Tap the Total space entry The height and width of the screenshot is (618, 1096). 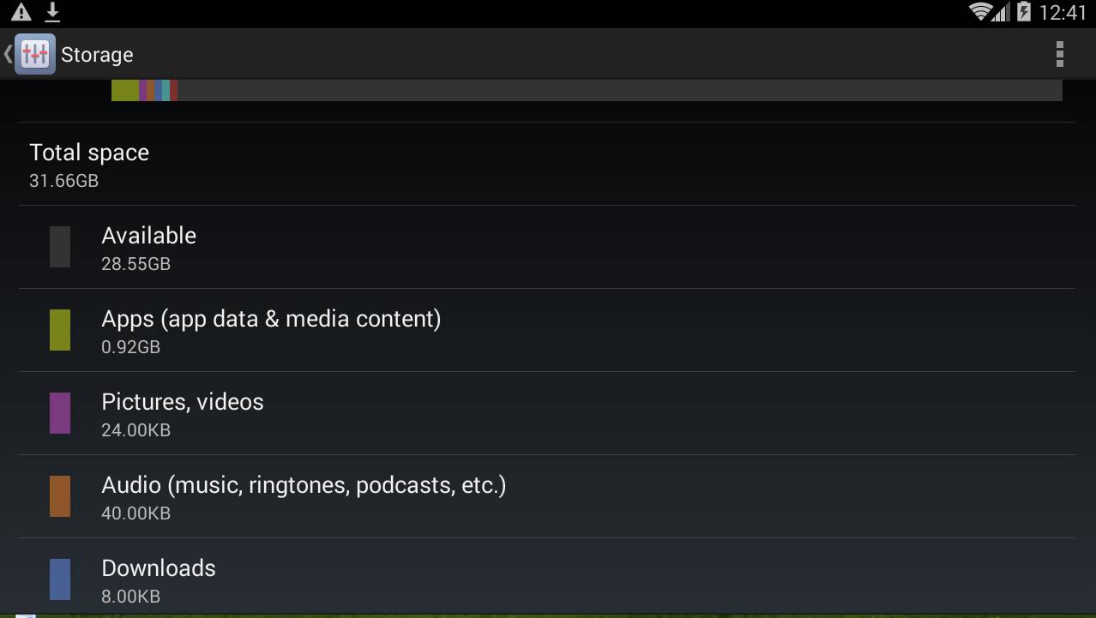click(547, 164)
